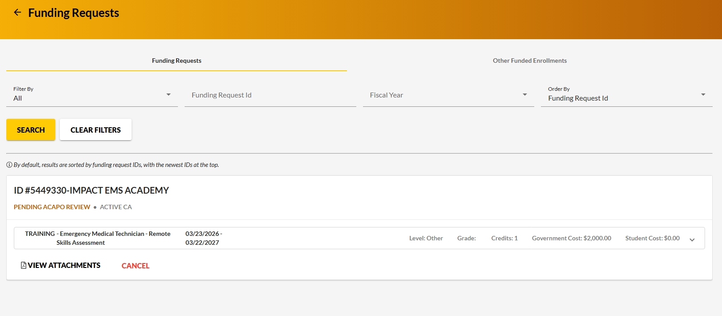Viewport: 722px width, 316px height.
Task: Expand the training row with the chevron
Action: click(x=692, y=239)
